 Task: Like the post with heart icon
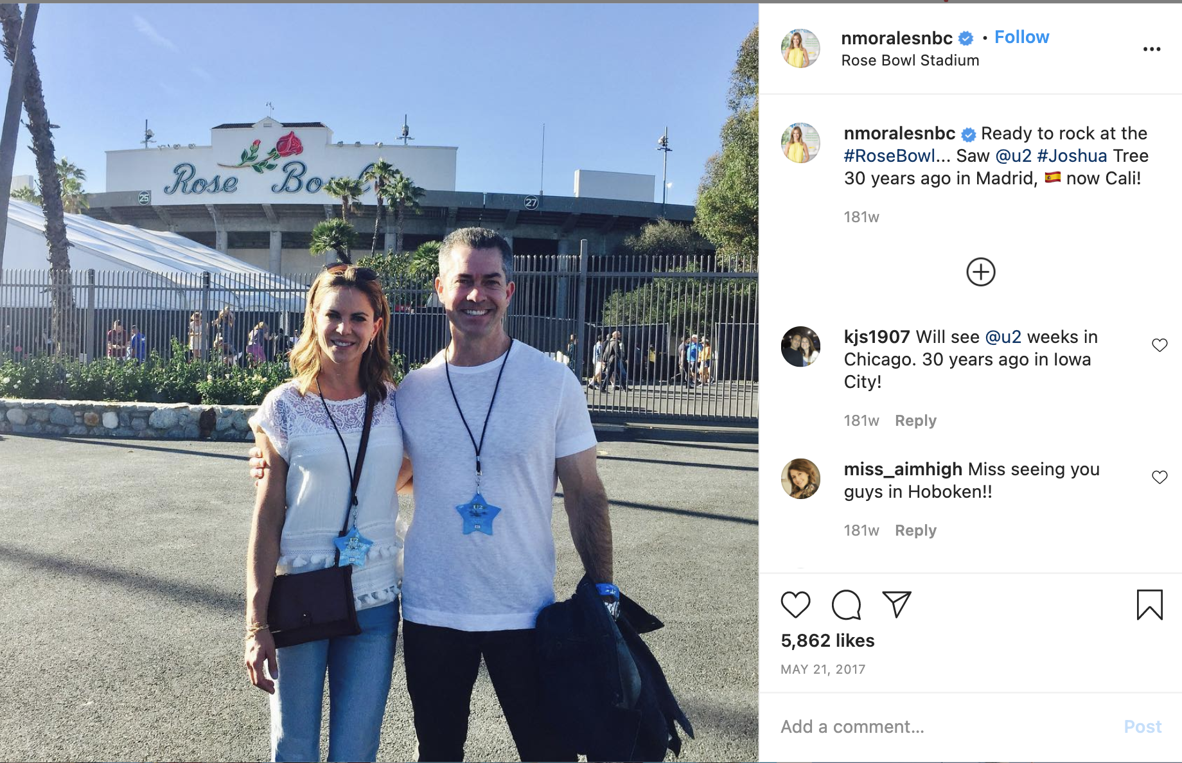tap(795, 605)
